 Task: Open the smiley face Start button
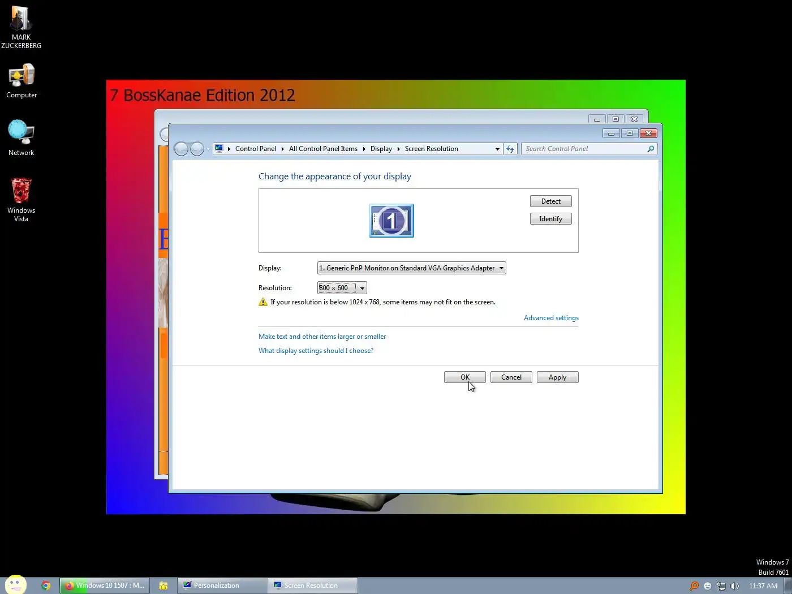[x=16, y=585]
